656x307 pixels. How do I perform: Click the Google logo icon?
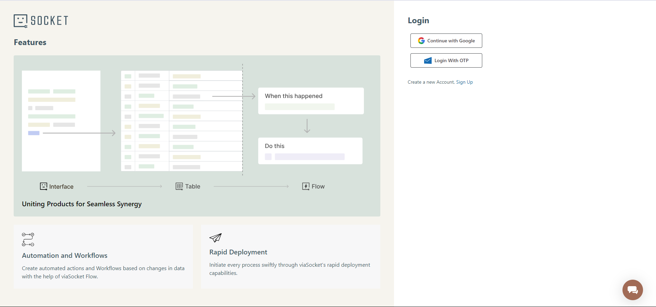pyautogui.click(x=421, y=41)
